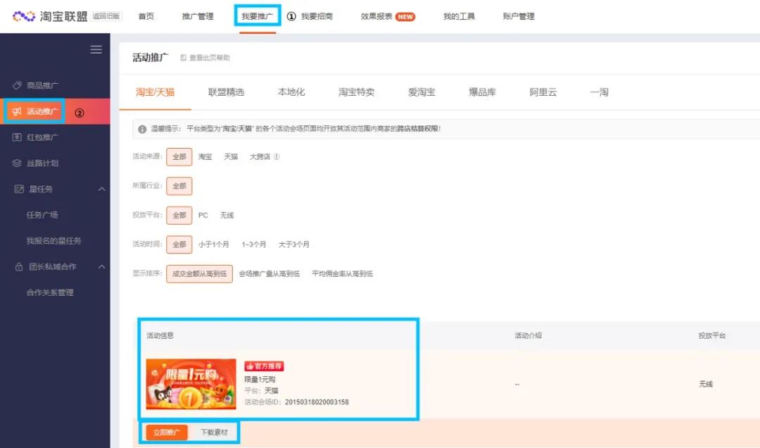Select the 淘宝/天猫 tab
Screen dimensions: 760x448
click(x=155, y=92)
